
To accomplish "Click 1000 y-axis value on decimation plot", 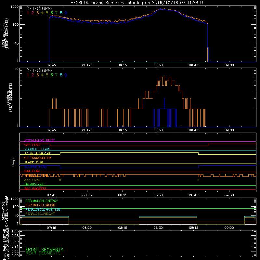I will point(15,199).
